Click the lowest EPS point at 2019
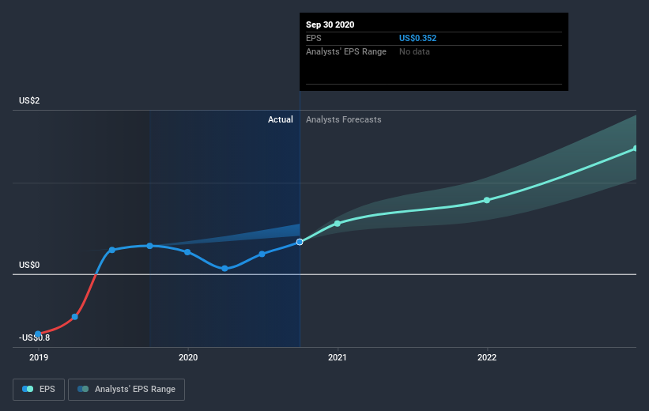The width and height of the screenshot is (649, 411). [x=38, y=334]
